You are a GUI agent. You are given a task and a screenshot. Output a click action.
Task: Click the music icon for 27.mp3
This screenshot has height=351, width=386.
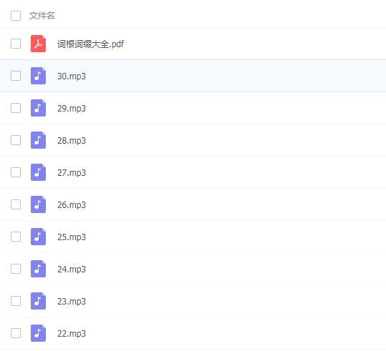(38, 172)
